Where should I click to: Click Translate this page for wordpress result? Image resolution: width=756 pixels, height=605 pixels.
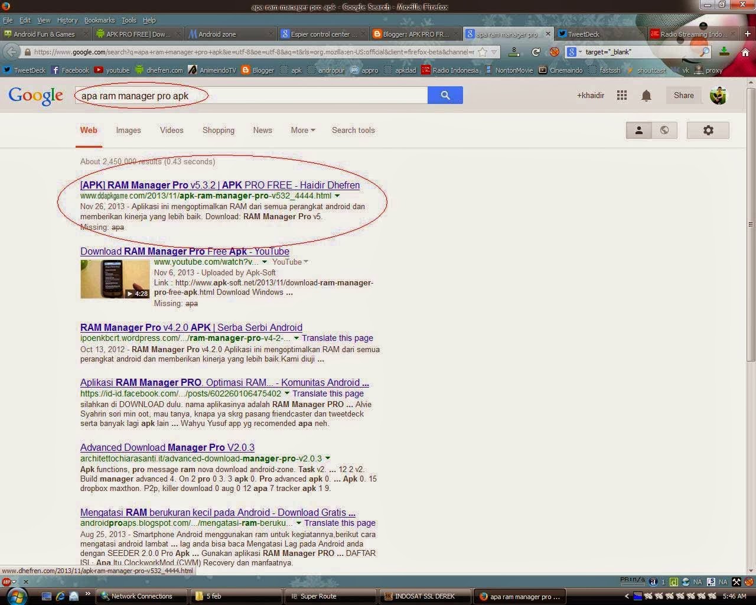[x=337, y=338]
